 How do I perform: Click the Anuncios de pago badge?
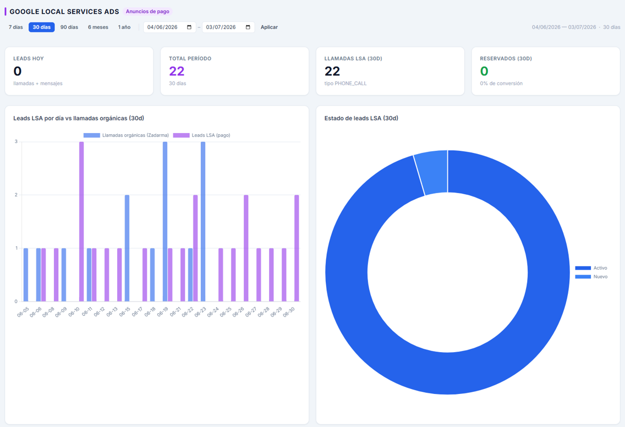tap(147, 12)
